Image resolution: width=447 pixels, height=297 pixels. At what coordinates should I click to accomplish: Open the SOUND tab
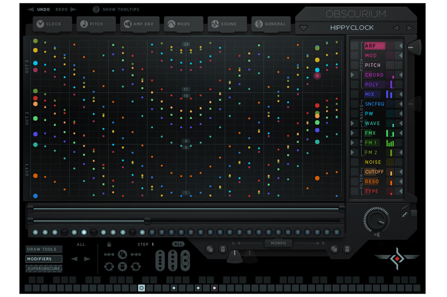[x=227, y=24]
